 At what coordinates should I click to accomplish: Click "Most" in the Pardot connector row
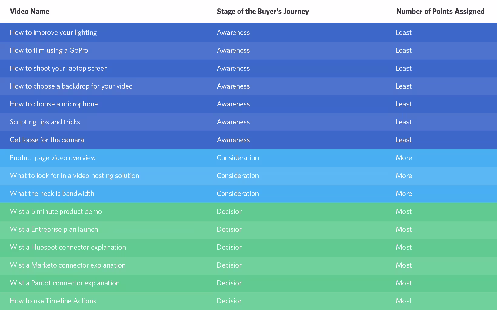(404, 283)
